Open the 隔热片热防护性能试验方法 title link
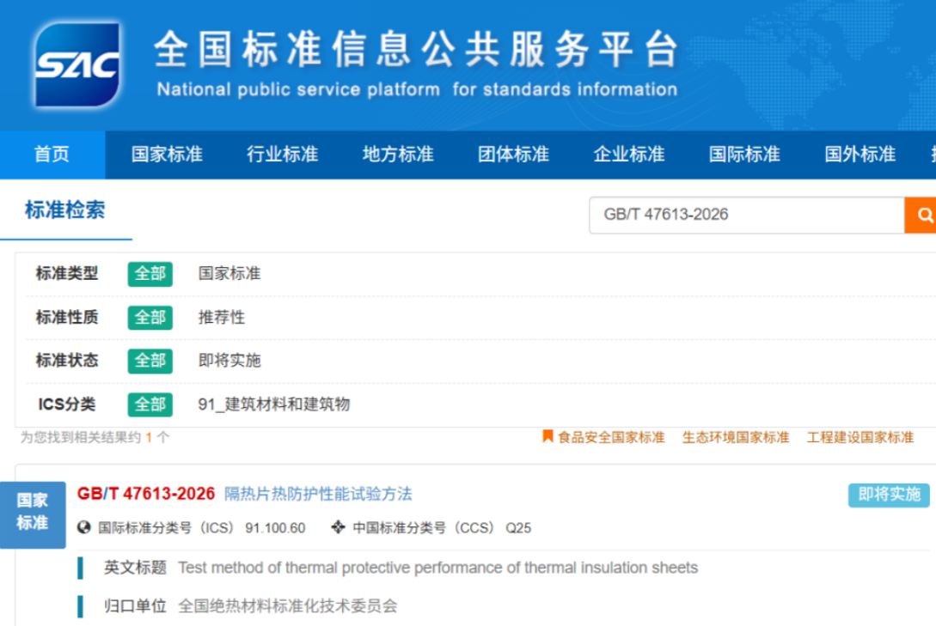Image resolution: width=936 pixels, height=626 pixels. tap(318, 494)
